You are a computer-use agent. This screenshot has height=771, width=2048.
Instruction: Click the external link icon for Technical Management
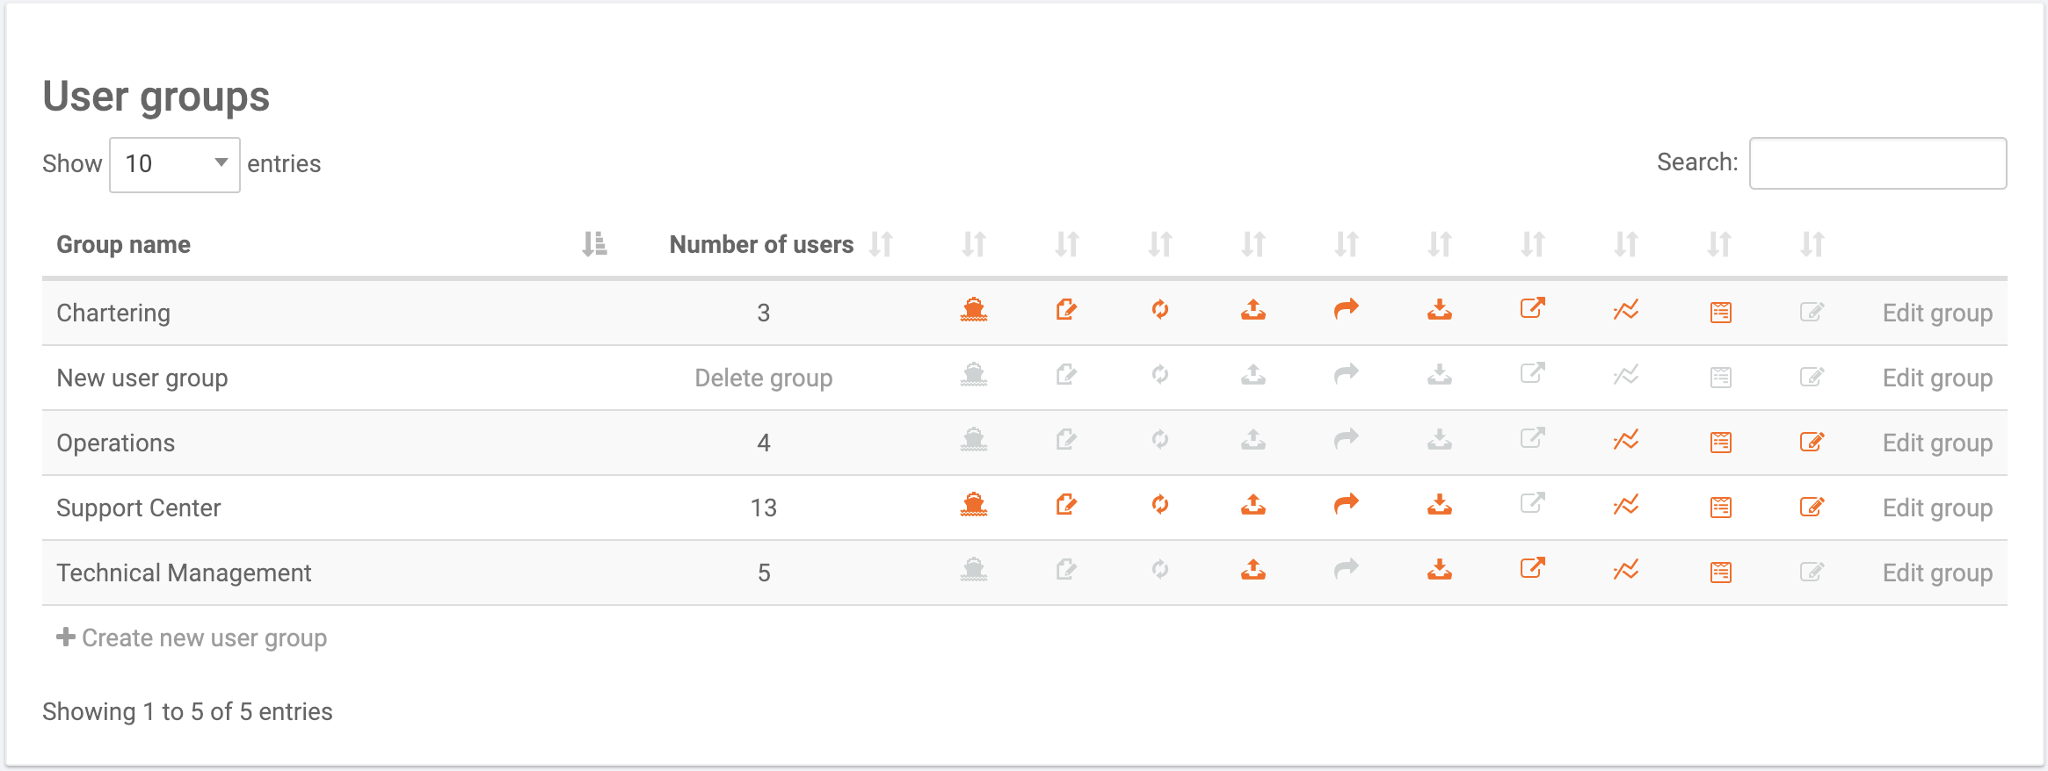(x=1533, y=569)
